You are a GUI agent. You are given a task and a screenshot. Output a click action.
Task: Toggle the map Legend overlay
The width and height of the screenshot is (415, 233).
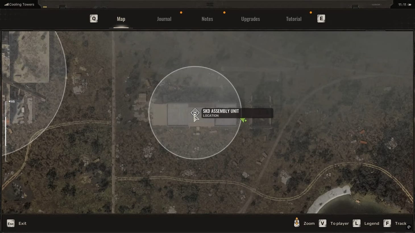(372, 223)
